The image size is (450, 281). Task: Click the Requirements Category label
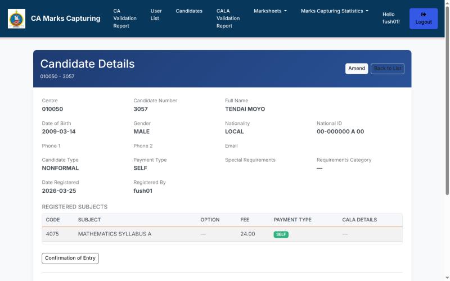tap(344, 160)
